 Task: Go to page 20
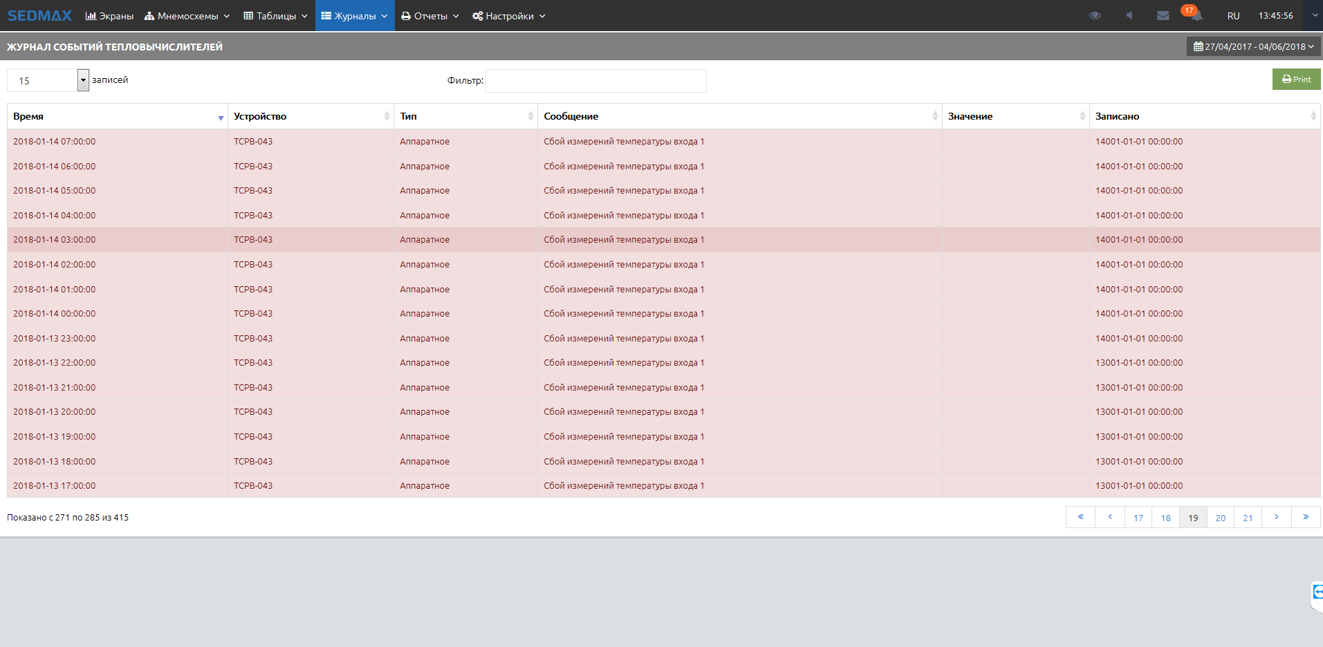click(x=1220, y=518)
